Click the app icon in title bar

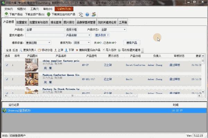3,3
